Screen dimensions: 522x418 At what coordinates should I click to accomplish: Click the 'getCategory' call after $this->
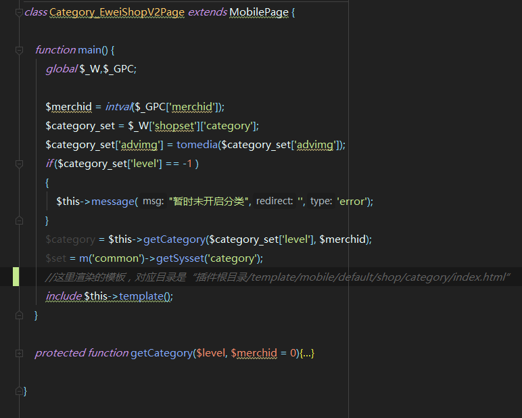tap(174, 239)
